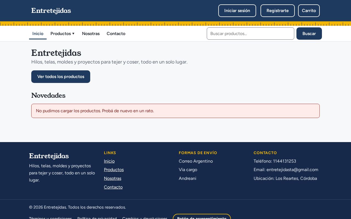Click the Entretejidas logo in the top header

coord(51,11)
